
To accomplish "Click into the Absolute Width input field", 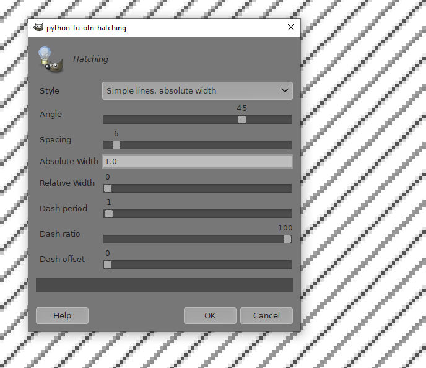I will point(198,162).
